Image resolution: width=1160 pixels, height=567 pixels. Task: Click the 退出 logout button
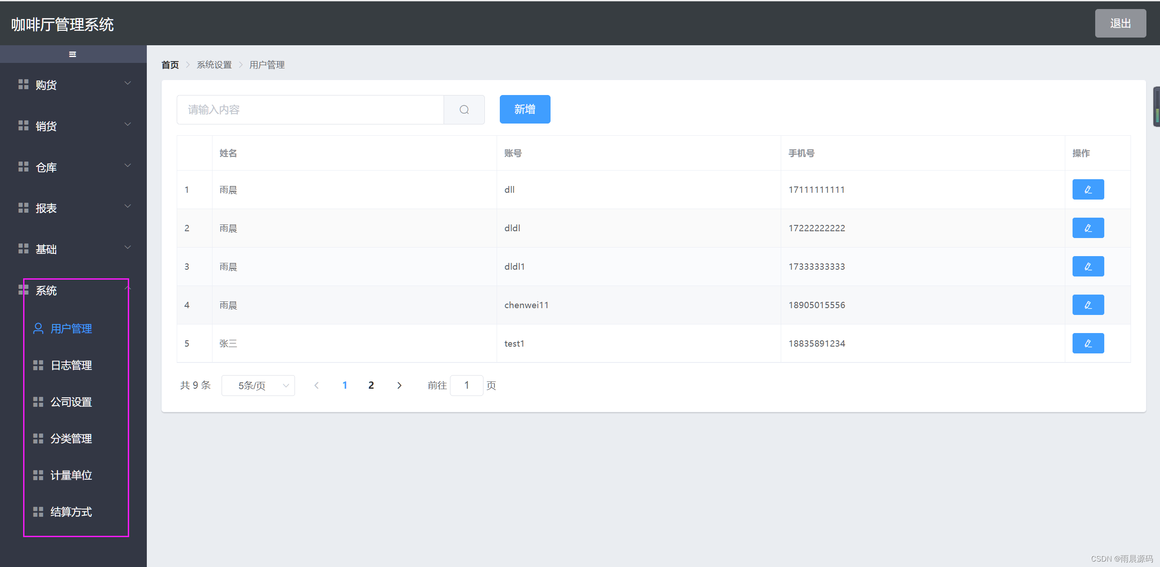pos(1120,24)
